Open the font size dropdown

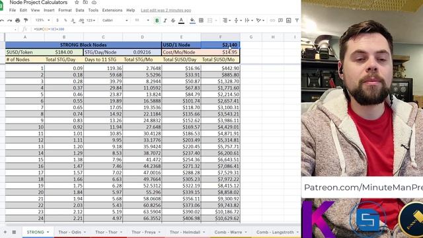(142, 20)
